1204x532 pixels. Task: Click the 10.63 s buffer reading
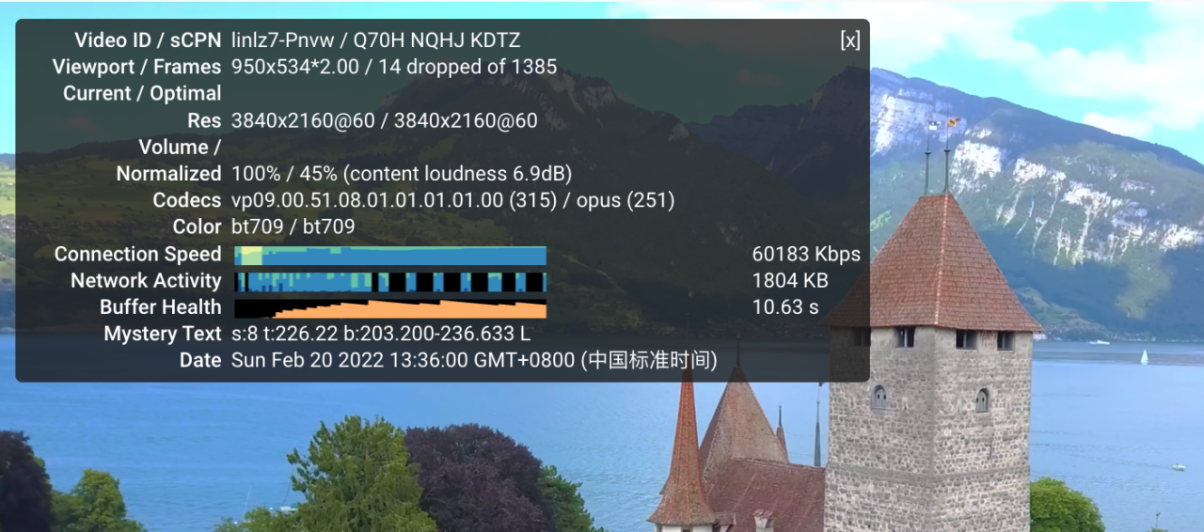point(785,306)
